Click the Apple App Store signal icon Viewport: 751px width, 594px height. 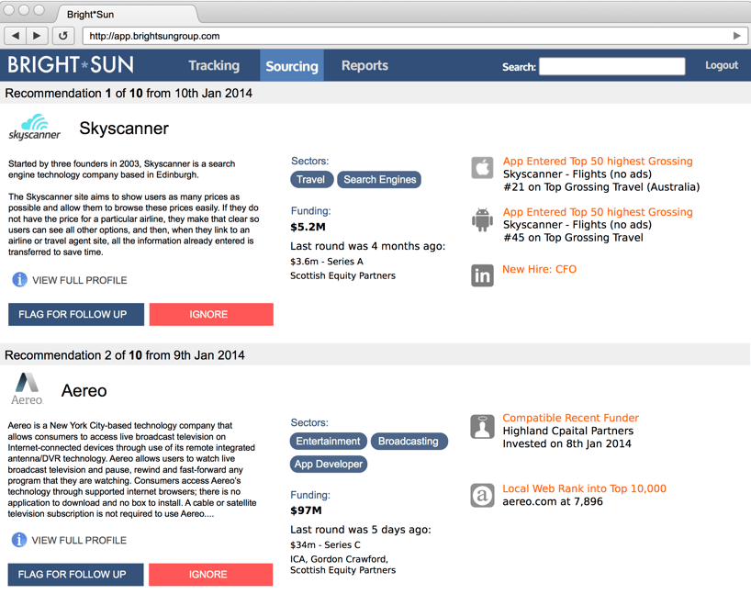482,168
